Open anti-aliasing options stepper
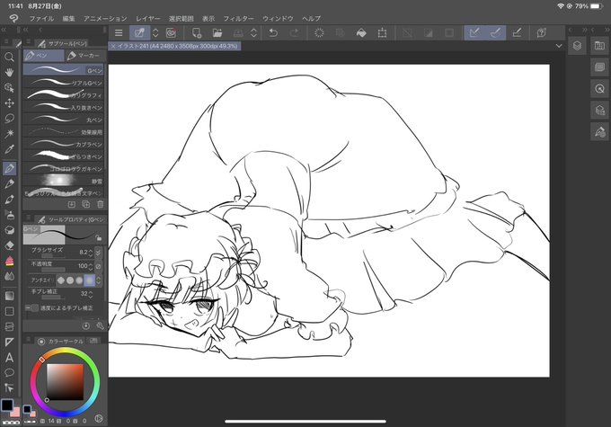Screen dimensions: 611x427 99,280
